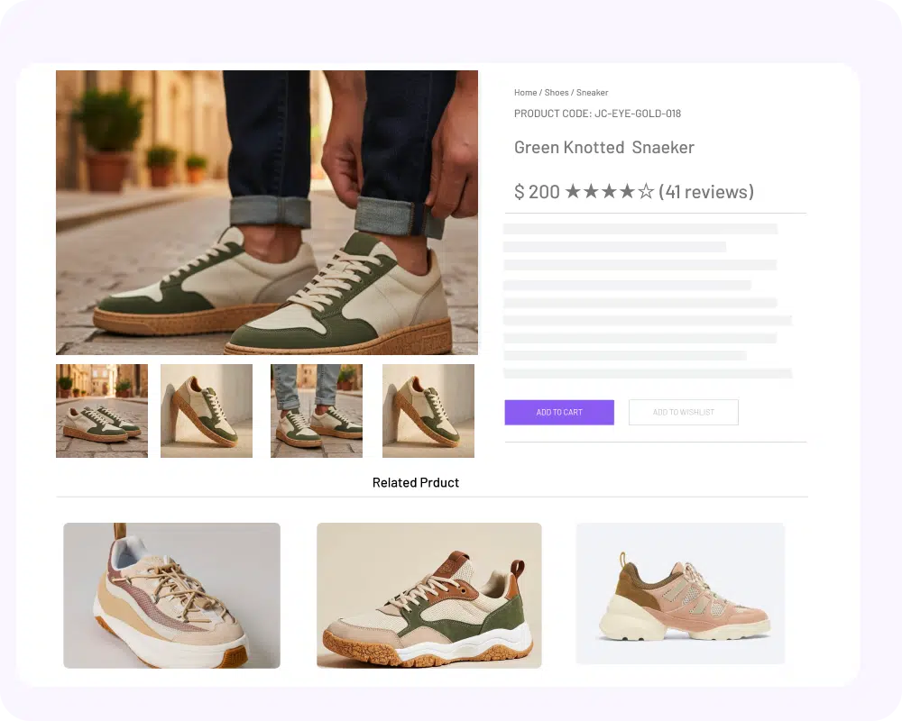The image size is (902, 721).
Task: Open related beige and pink striped sneaker
Action: coord(171,595)
